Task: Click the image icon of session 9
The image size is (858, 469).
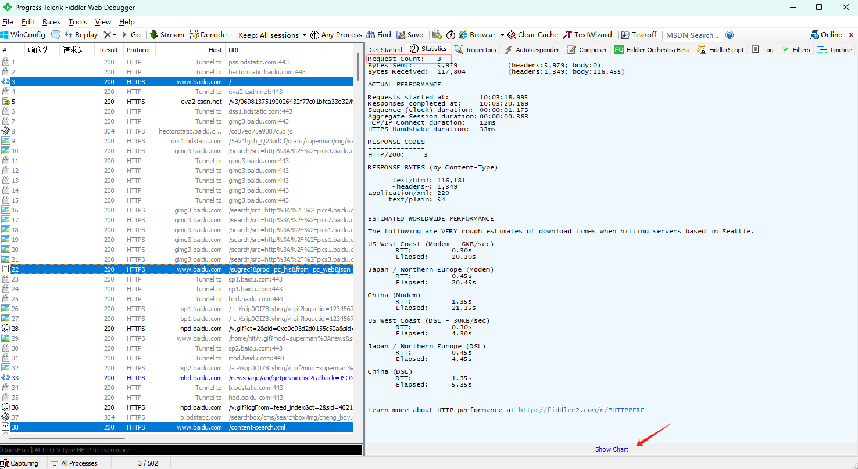Action: tap(6, 141)
